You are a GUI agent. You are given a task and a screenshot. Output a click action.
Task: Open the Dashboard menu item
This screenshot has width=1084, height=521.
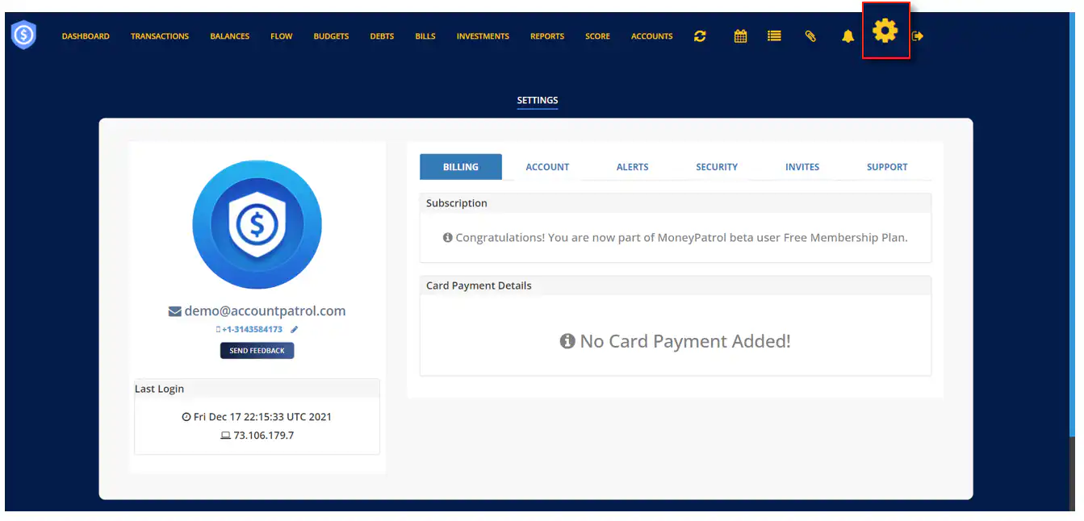pyautogui.click(x=86, y=36)
